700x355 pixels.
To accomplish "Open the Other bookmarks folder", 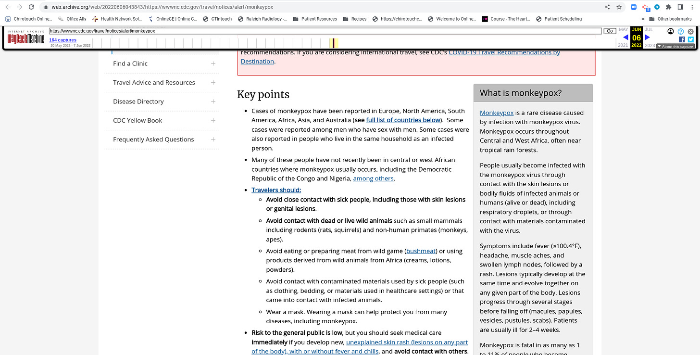I will [670, 19].
